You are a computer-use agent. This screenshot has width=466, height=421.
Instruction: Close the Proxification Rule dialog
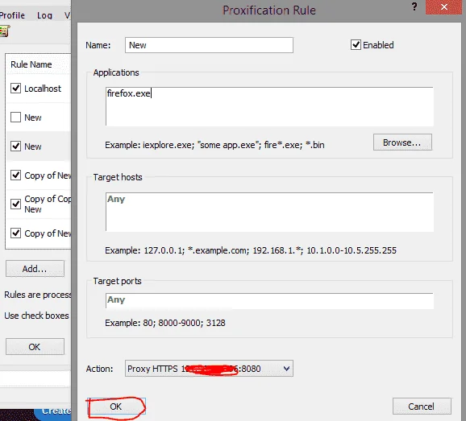pos(443,7)
